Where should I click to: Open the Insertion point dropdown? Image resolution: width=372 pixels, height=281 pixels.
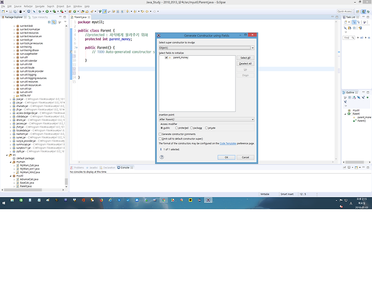[x=206, y=119]
